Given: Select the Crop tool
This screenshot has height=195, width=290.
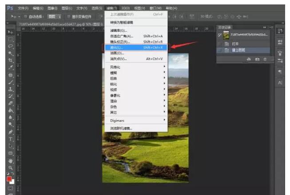Looking at the screenshot, I should [10, 60].
